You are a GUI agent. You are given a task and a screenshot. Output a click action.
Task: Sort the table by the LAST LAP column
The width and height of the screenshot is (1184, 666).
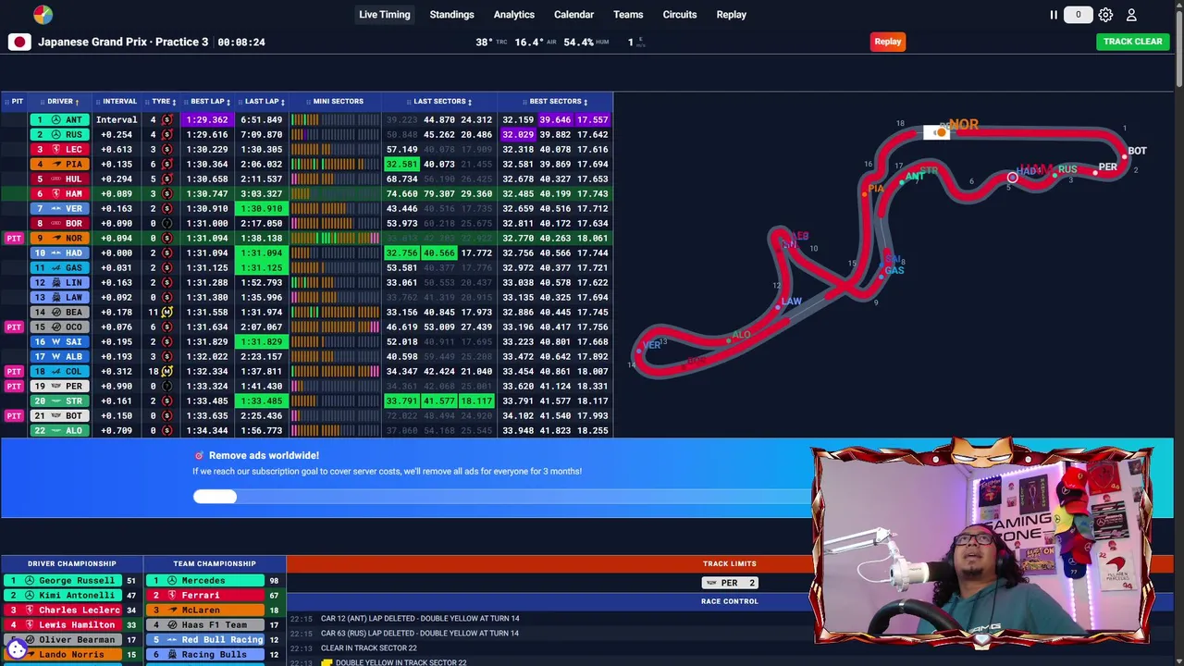(263, 101)
